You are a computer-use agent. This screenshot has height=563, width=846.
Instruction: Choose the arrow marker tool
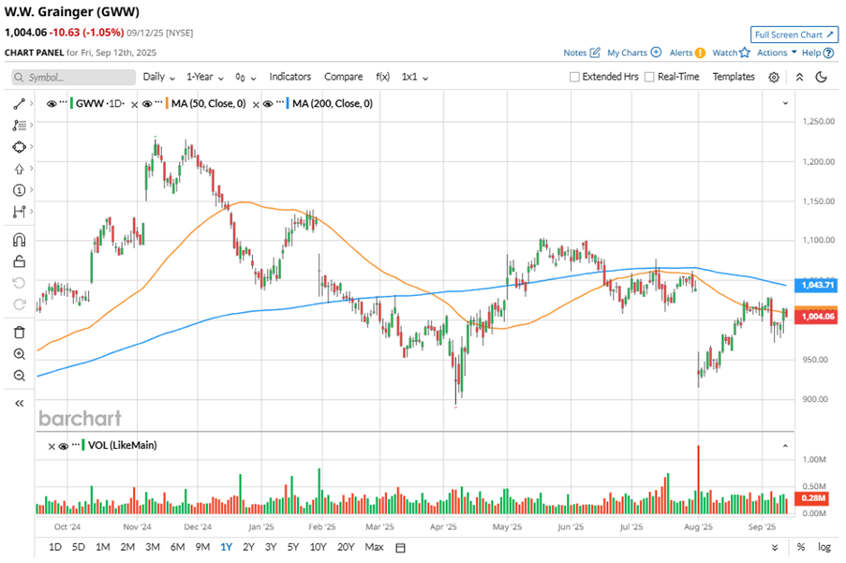coord(19,169)
